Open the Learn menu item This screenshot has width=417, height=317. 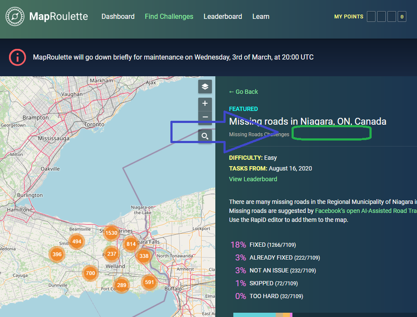[x=261, y=17]
